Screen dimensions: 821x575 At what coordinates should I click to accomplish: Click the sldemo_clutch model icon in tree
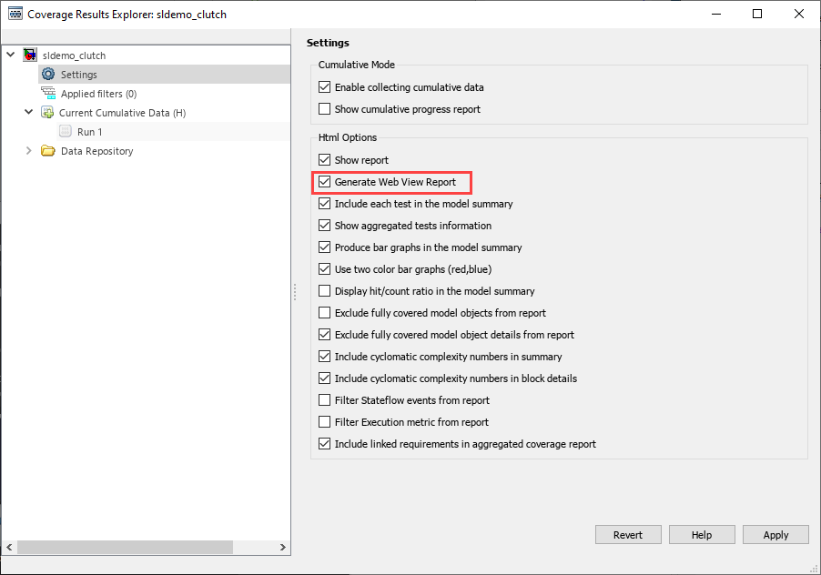30,55
